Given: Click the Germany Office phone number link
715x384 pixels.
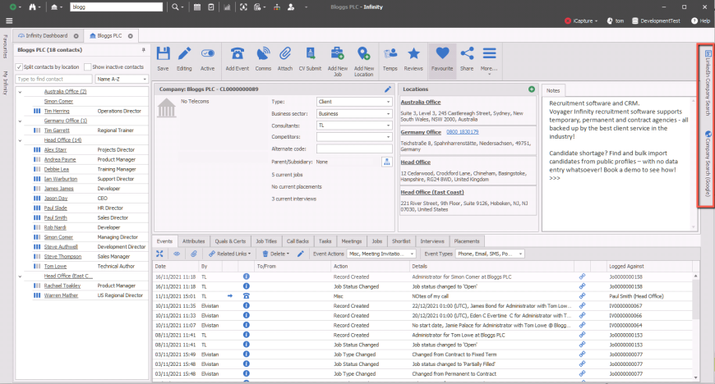Looking at the screenshot, I should point(464,131).
